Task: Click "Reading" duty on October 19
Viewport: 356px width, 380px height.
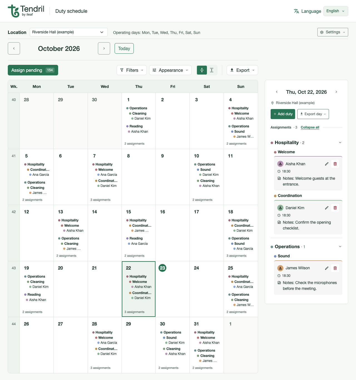Action: [34, 295]
